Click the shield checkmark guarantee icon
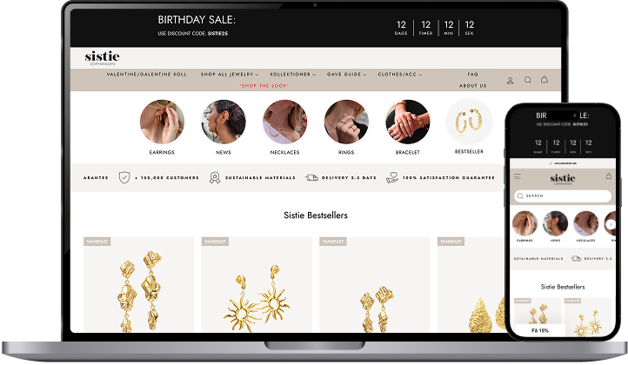This screenshot has width=628, height=365. click(124, 177)
